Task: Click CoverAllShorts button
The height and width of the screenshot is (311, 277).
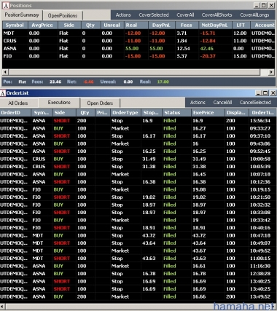Action: (216, 15)
